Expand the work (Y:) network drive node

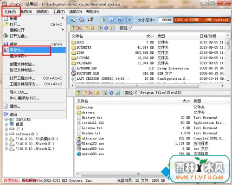(x=6, y=144)
